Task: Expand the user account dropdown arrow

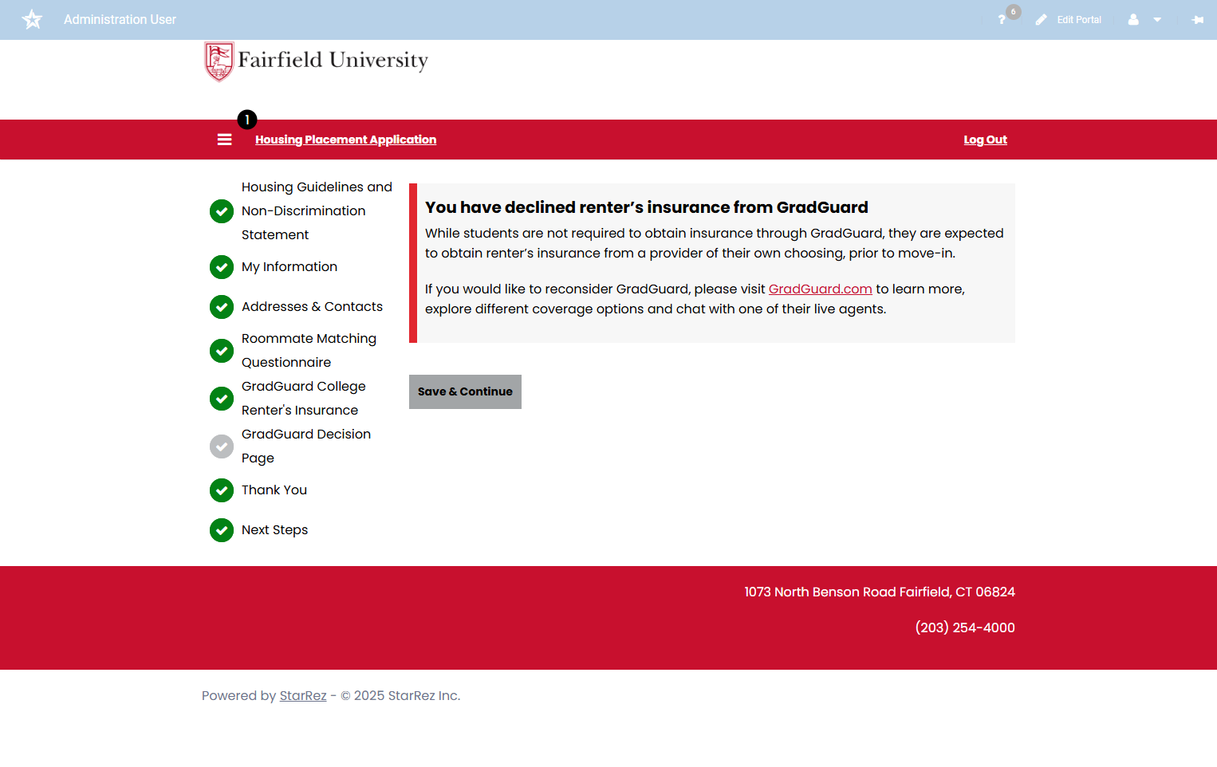Action: (1157, 20)
